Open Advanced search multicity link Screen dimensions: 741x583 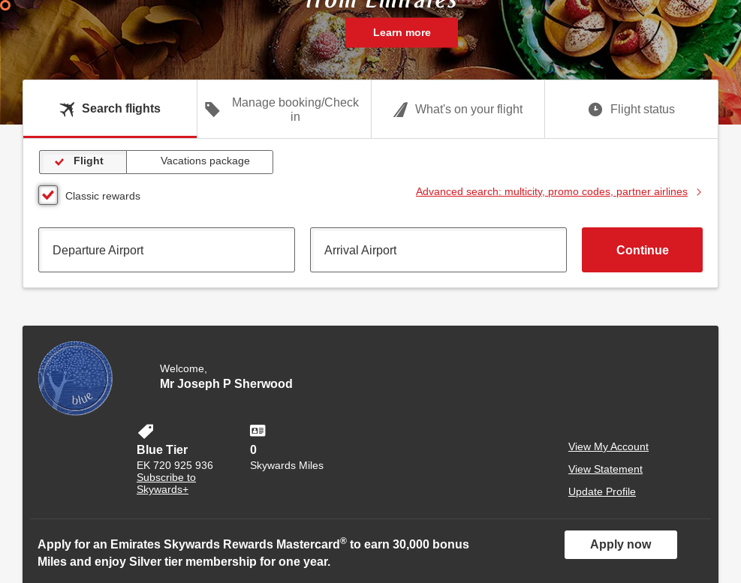coord(552,192)
